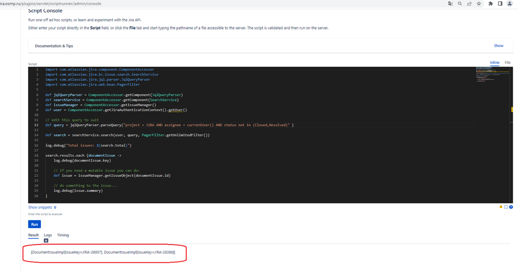The height and width of the screenshot is (273, 518).
Task: Click the 'import ...ComponentAccessor' line 1
Action: tap(100, 69)
